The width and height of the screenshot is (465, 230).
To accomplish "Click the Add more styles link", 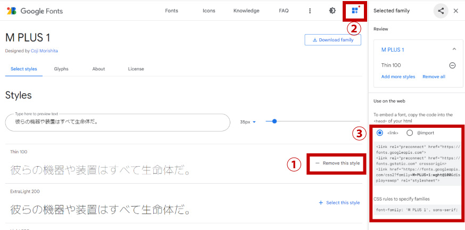I will pos(398,77).
